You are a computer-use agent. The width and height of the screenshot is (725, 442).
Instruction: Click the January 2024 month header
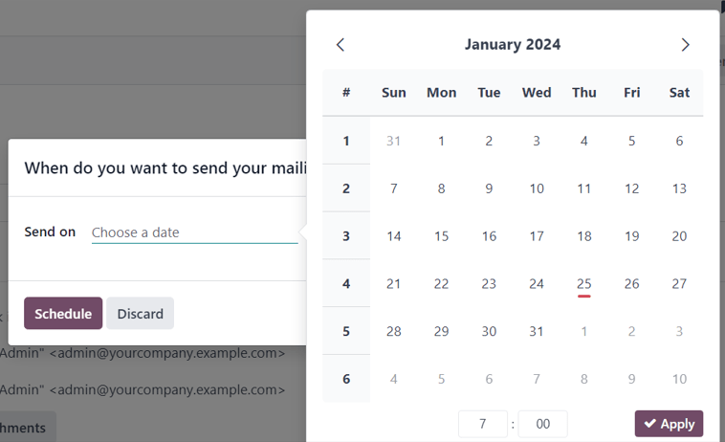513,45
